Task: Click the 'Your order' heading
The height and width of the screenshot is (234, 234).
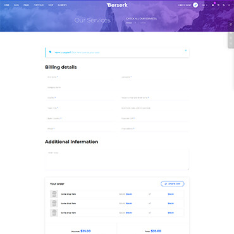Action: 57,184
